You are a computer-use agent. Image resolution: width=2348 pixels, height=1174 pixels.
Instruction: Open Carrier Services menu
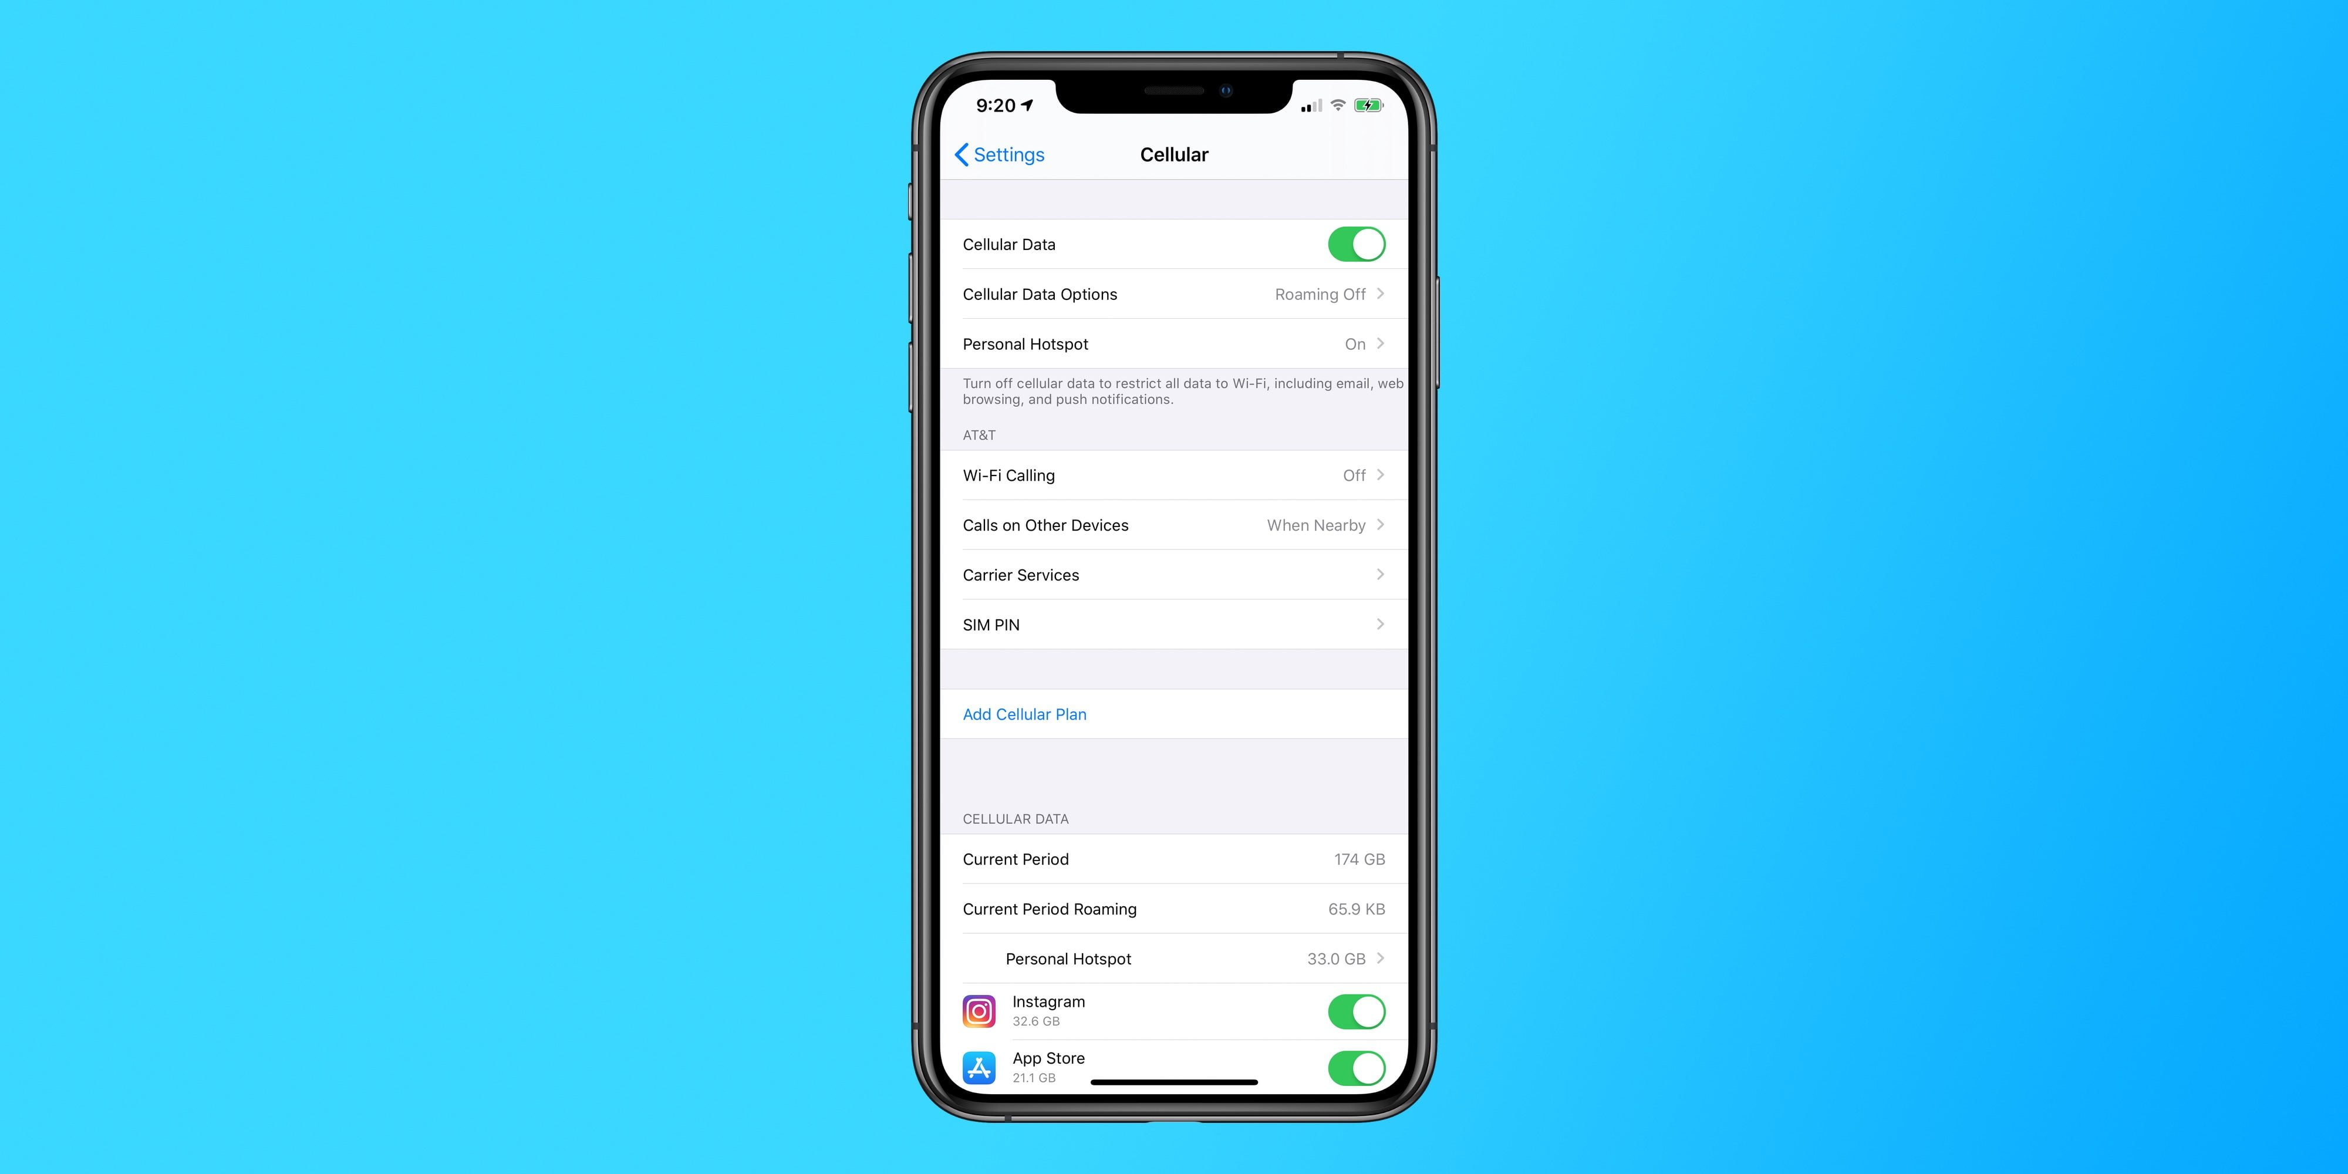tap(1174, 575)
